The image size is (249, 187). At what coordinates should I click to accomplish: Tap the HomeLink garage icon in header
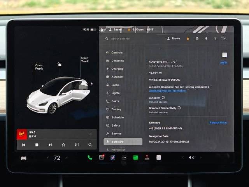[197, 38]
